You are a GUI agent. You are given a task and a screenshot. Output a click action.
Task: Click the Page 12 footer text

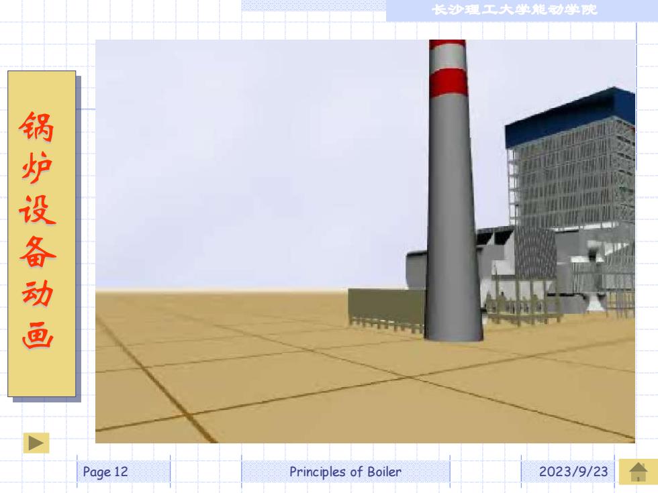(105, 472)
